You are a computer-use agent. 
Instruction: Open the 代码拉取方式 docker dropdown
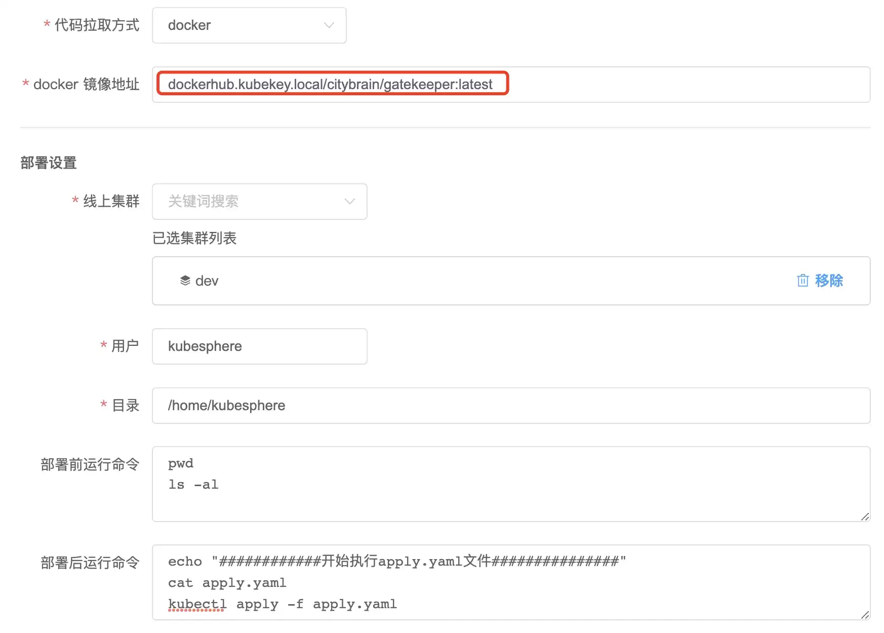(x=249, y=25)
